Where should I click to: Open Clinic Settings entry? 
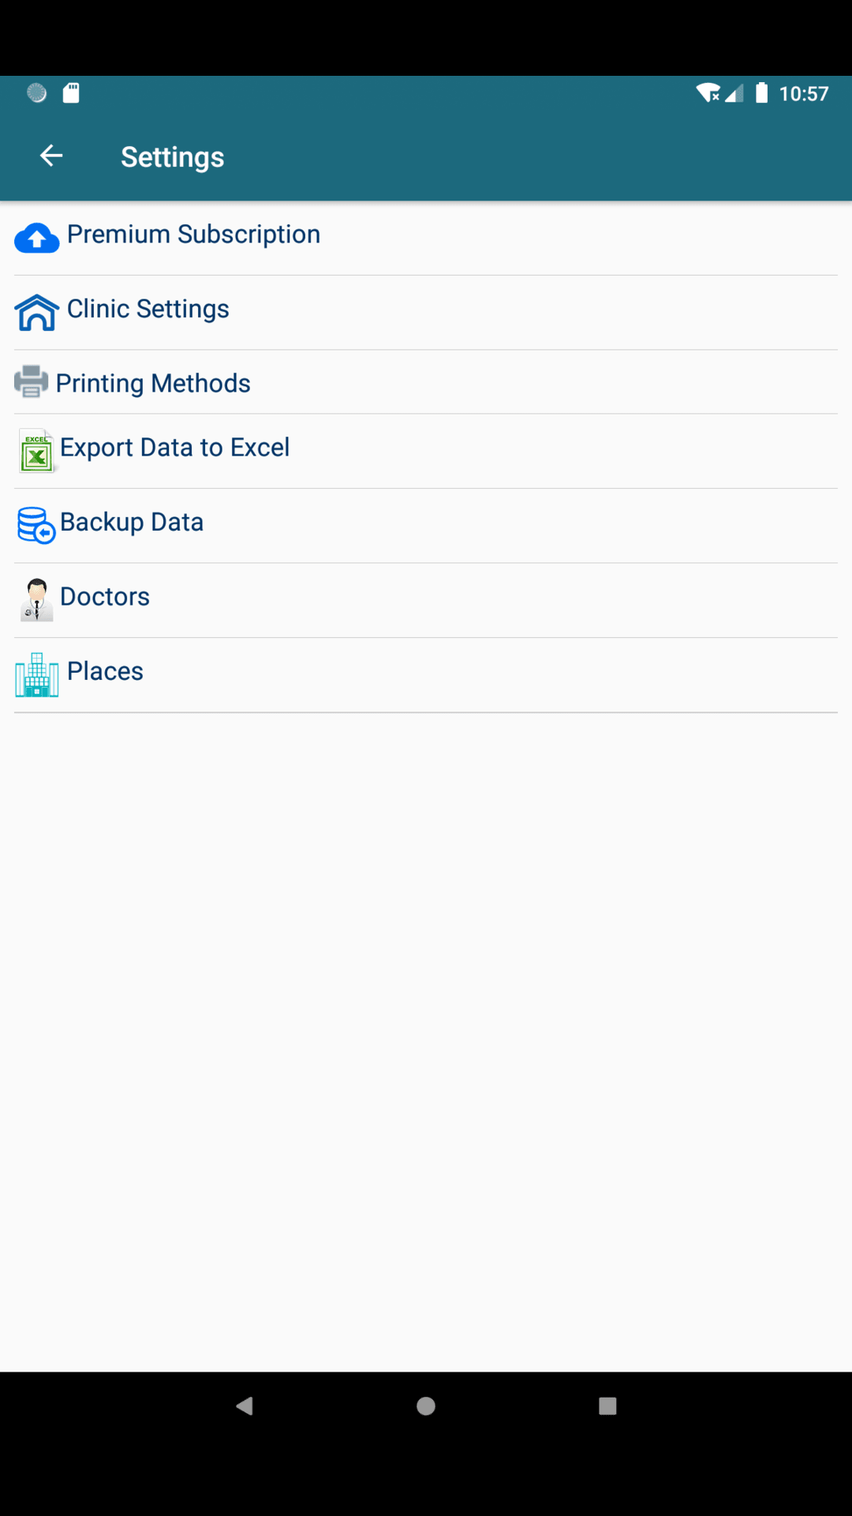(148, 309)
